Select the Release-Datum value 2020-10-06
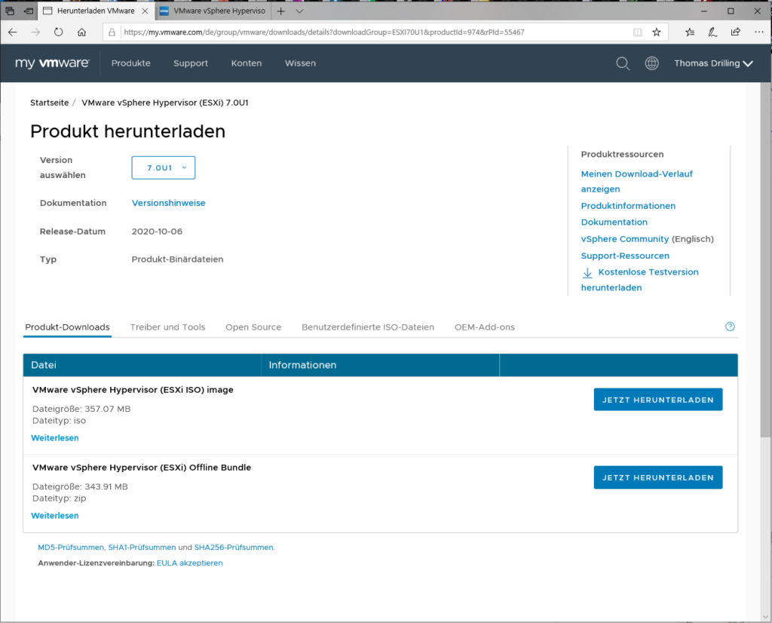Image resolution: width=772 pixels, height=623 pixels. click(x=157, y=232)
